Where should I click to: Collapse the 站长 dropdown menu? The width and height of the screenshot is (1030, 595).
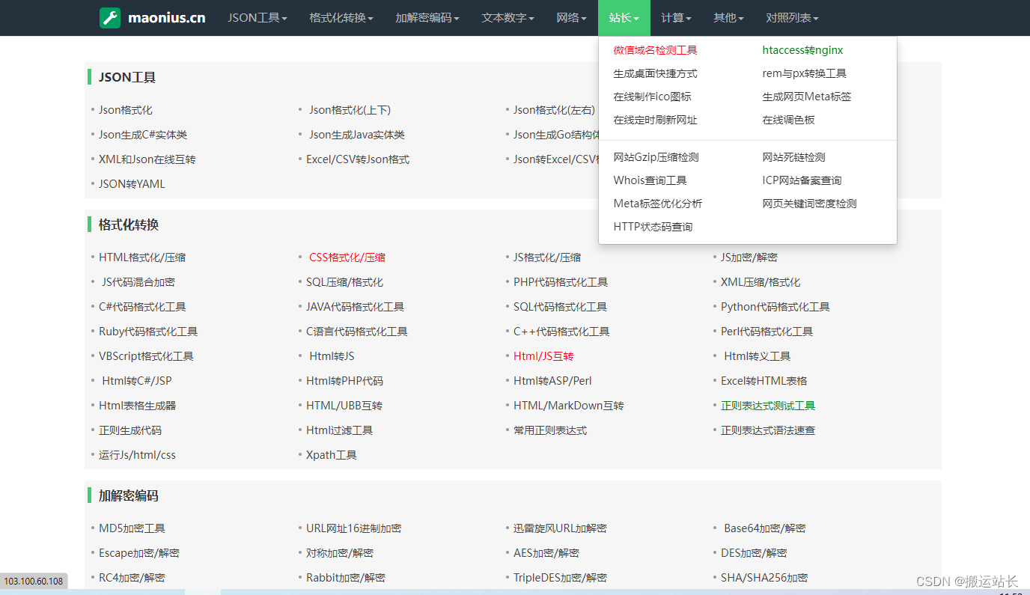(624, 18)
